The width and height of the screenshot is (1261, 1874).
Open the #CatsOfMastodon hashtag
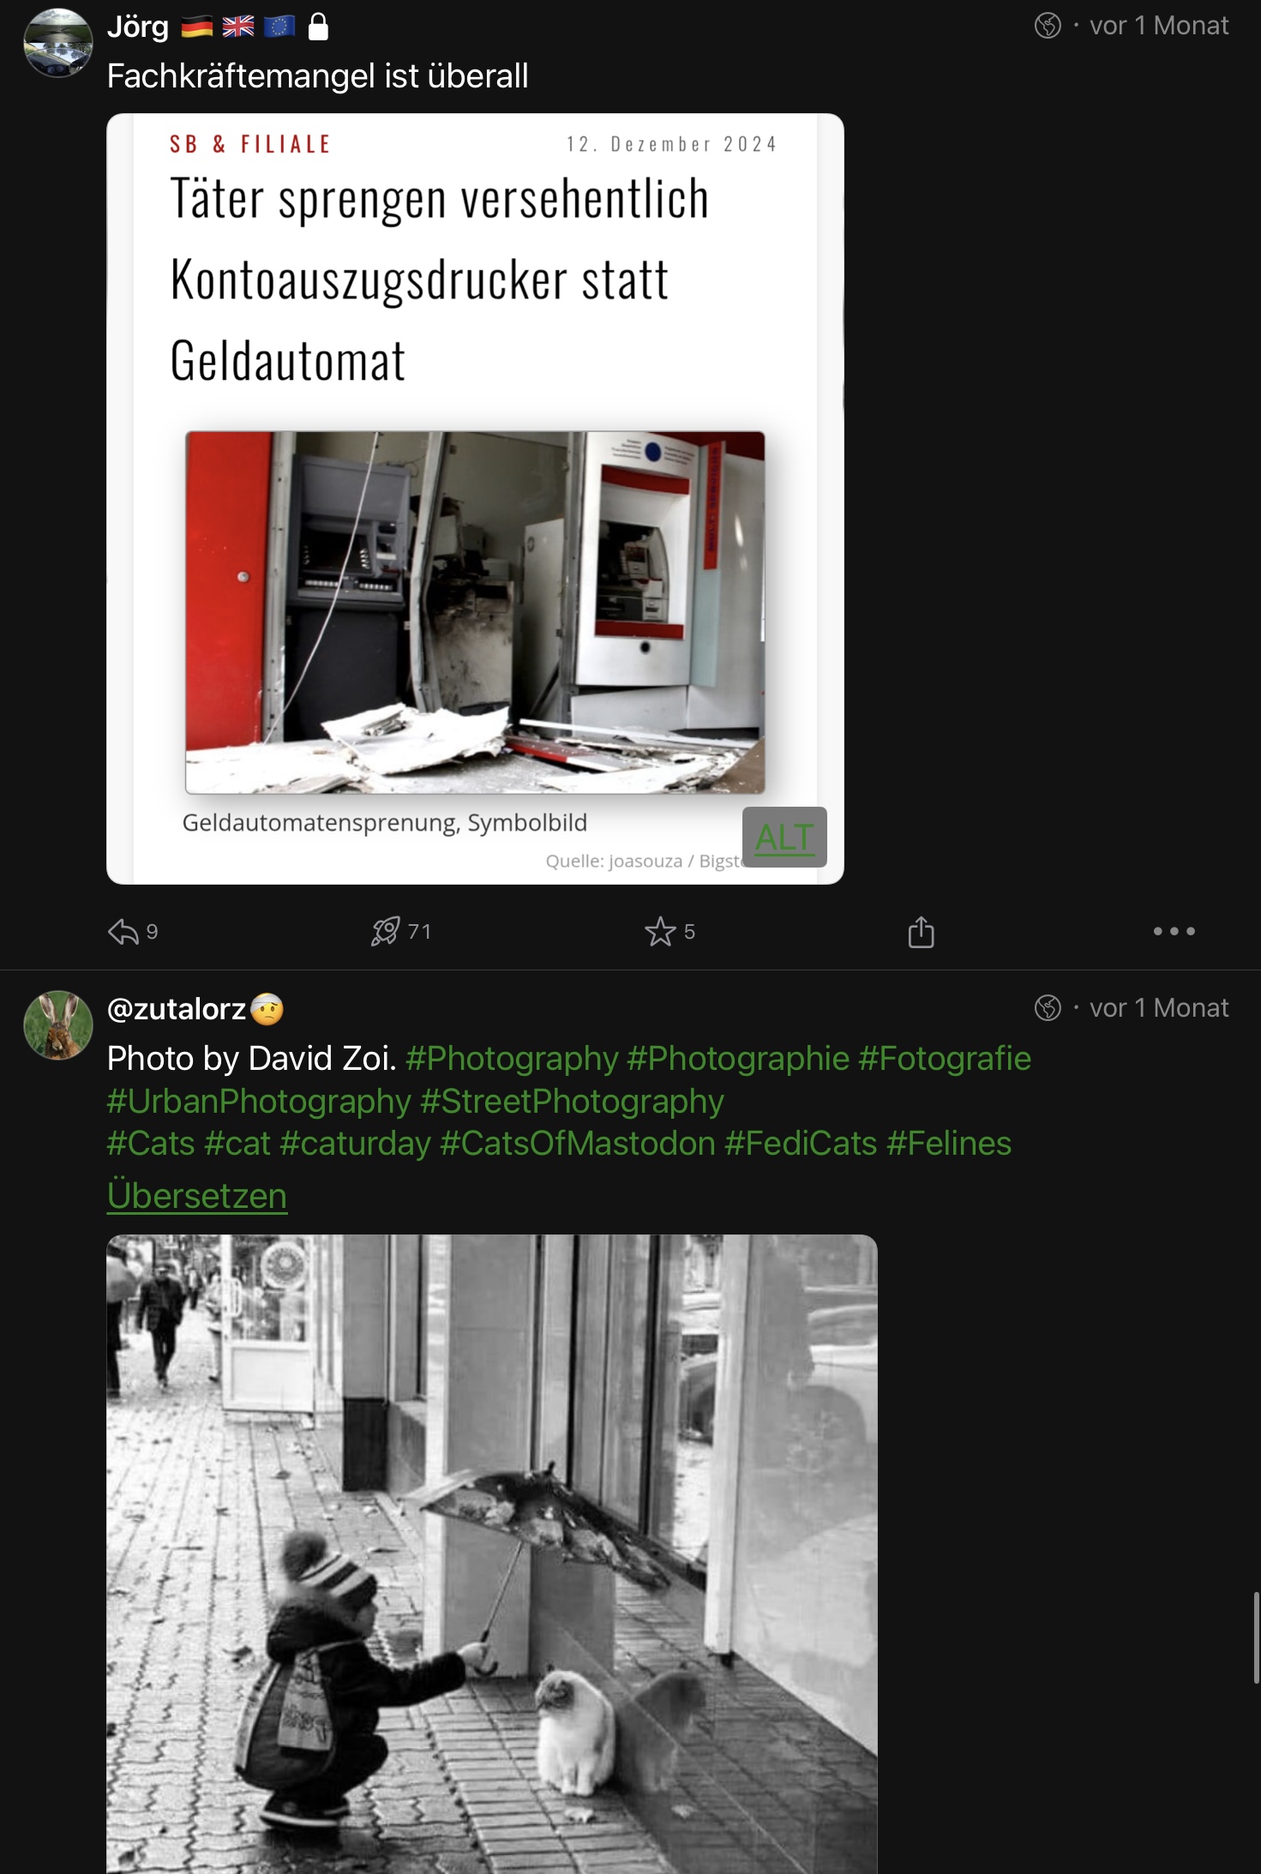click(577, 1144)
